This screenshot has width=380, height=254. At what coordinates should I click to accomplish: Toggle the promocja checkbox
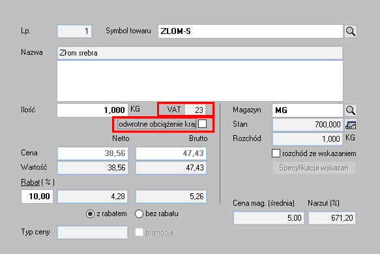tap(139, 232)
